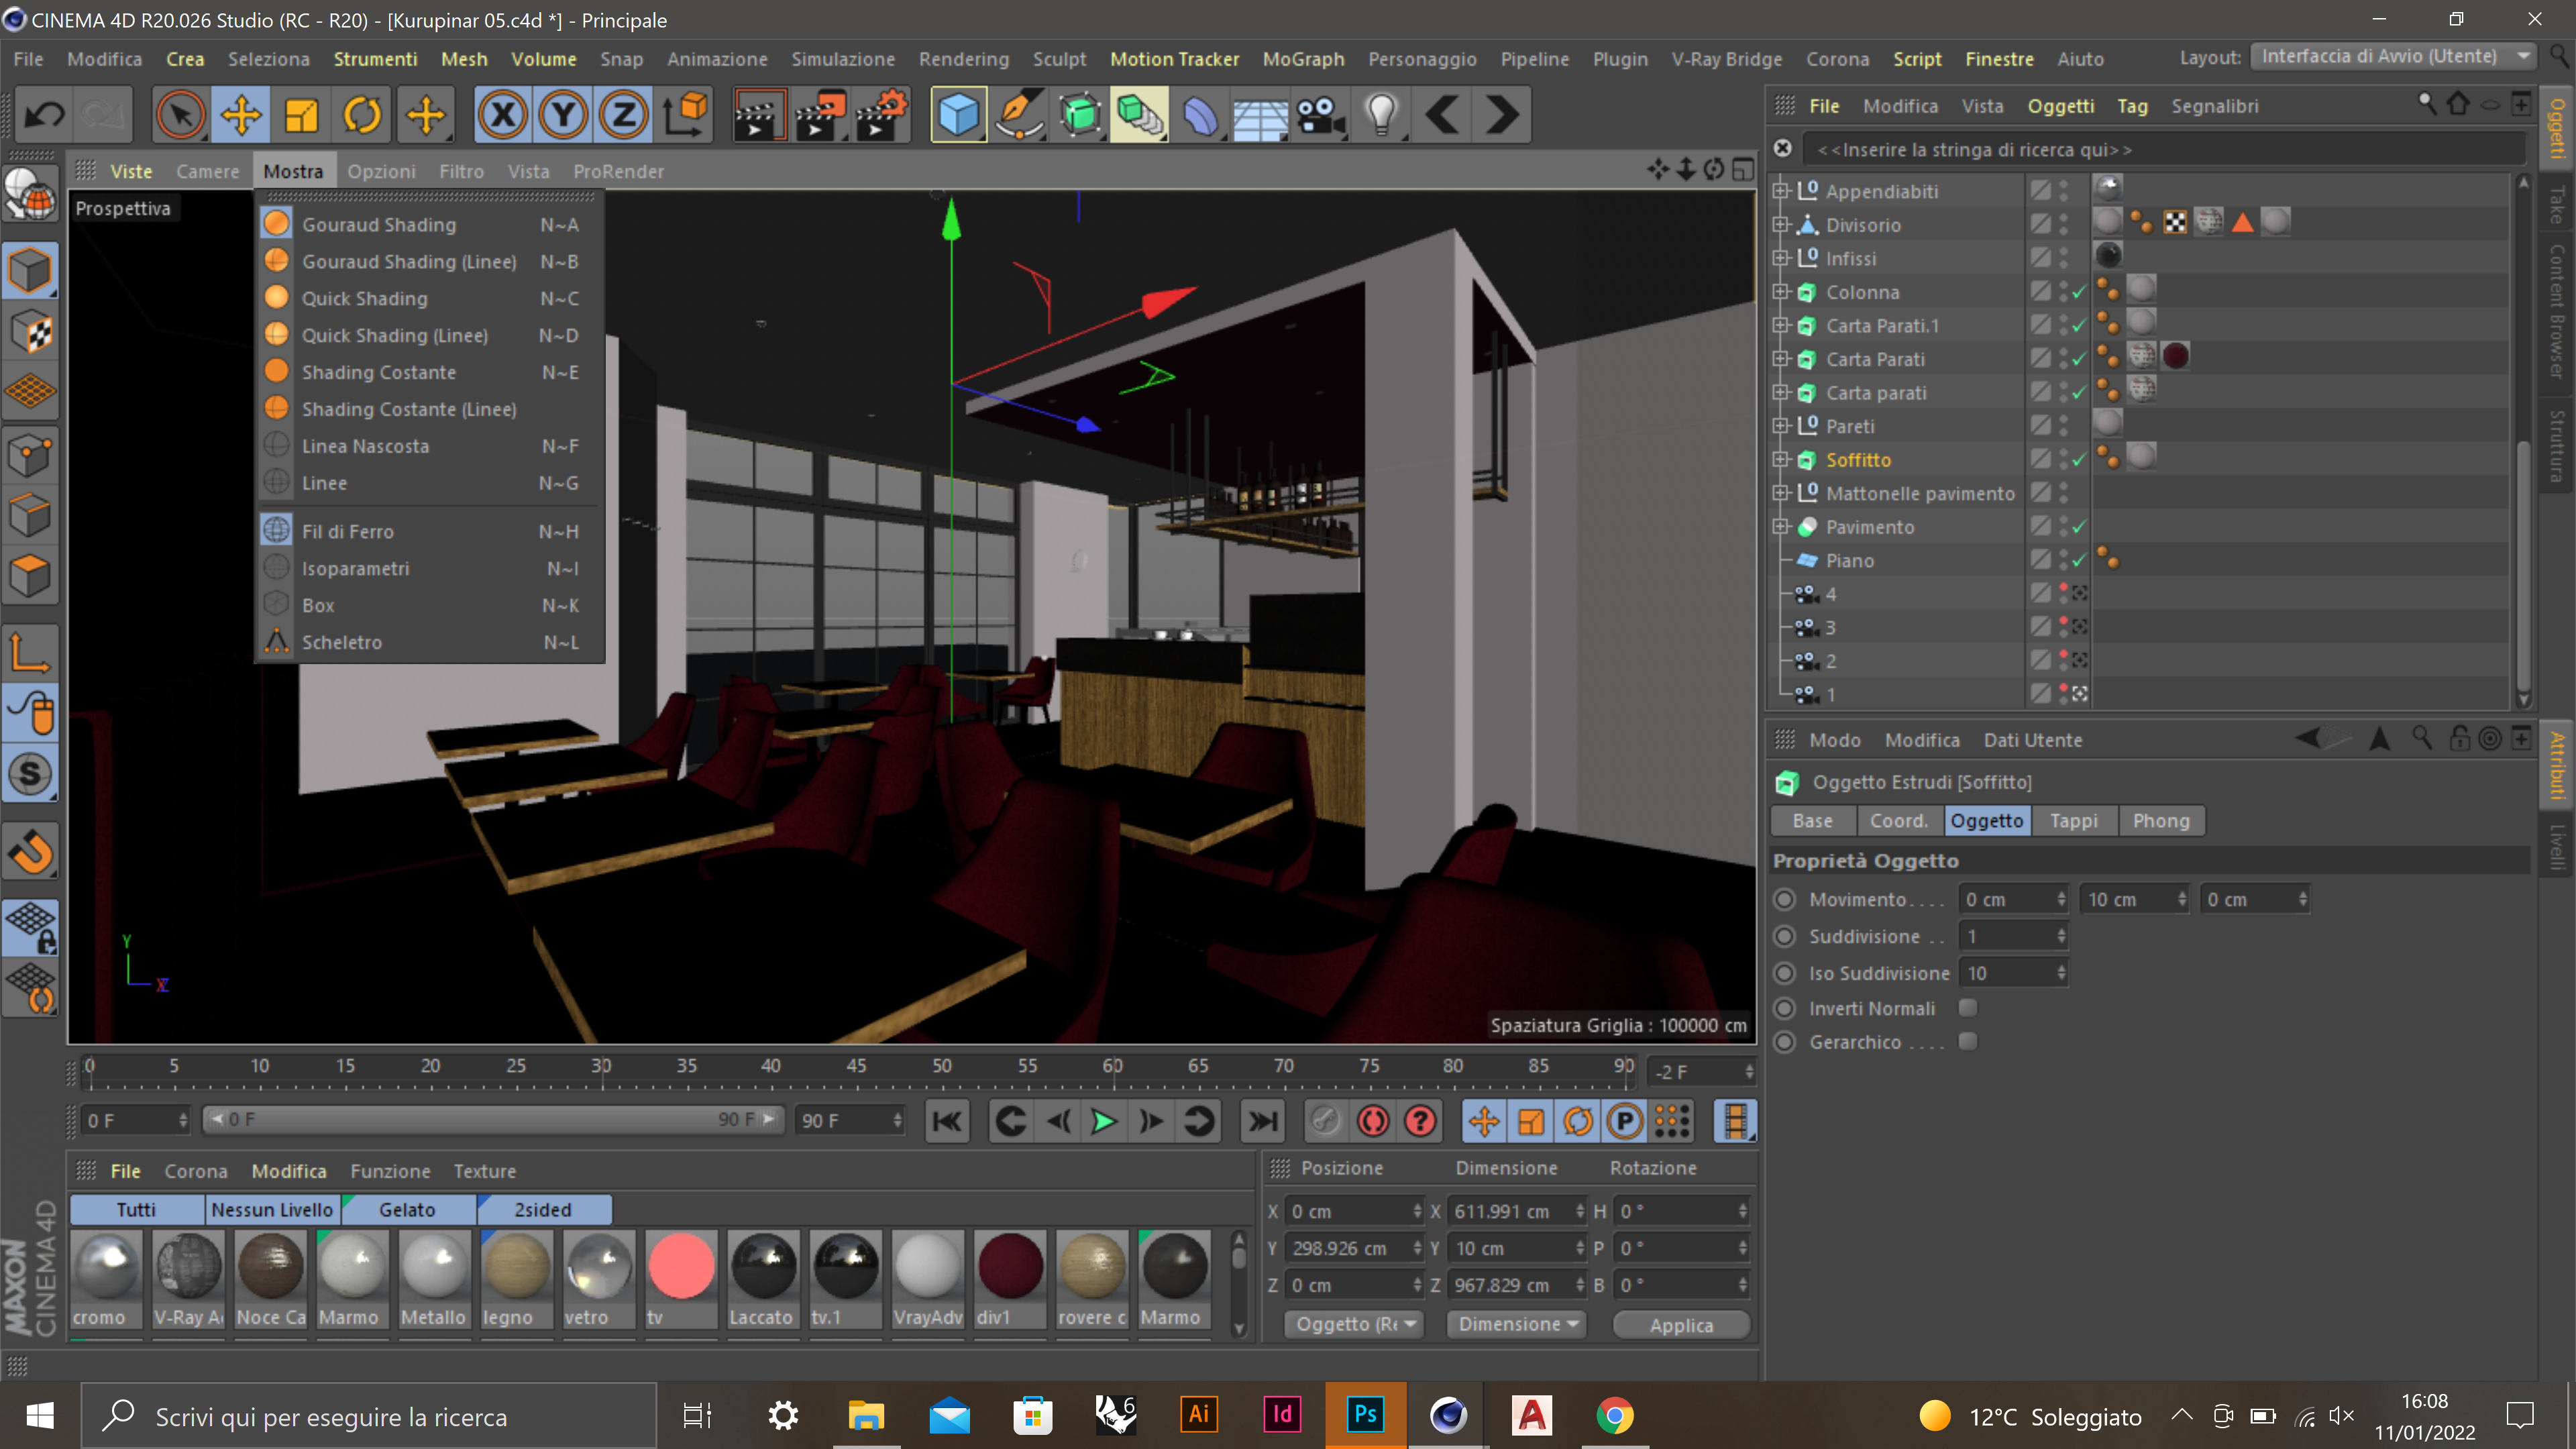Viewport: 2576px width, 1449px height.
Task: Check the Gerarchico checkbox
Action: 1968,1041
